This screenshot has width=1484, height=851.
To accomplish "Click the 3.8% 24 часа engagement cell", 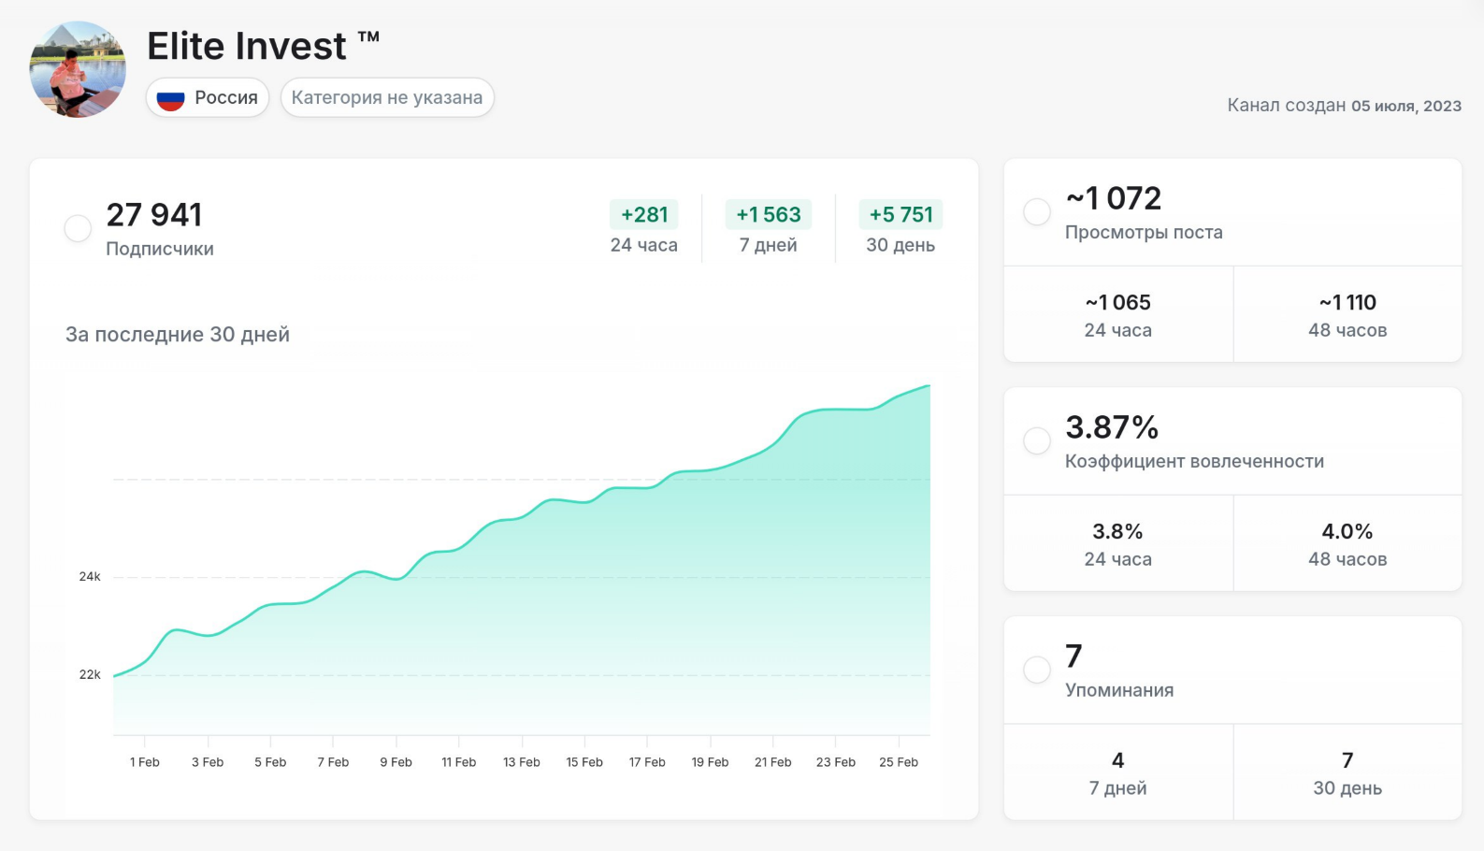I will [1117, 544].
